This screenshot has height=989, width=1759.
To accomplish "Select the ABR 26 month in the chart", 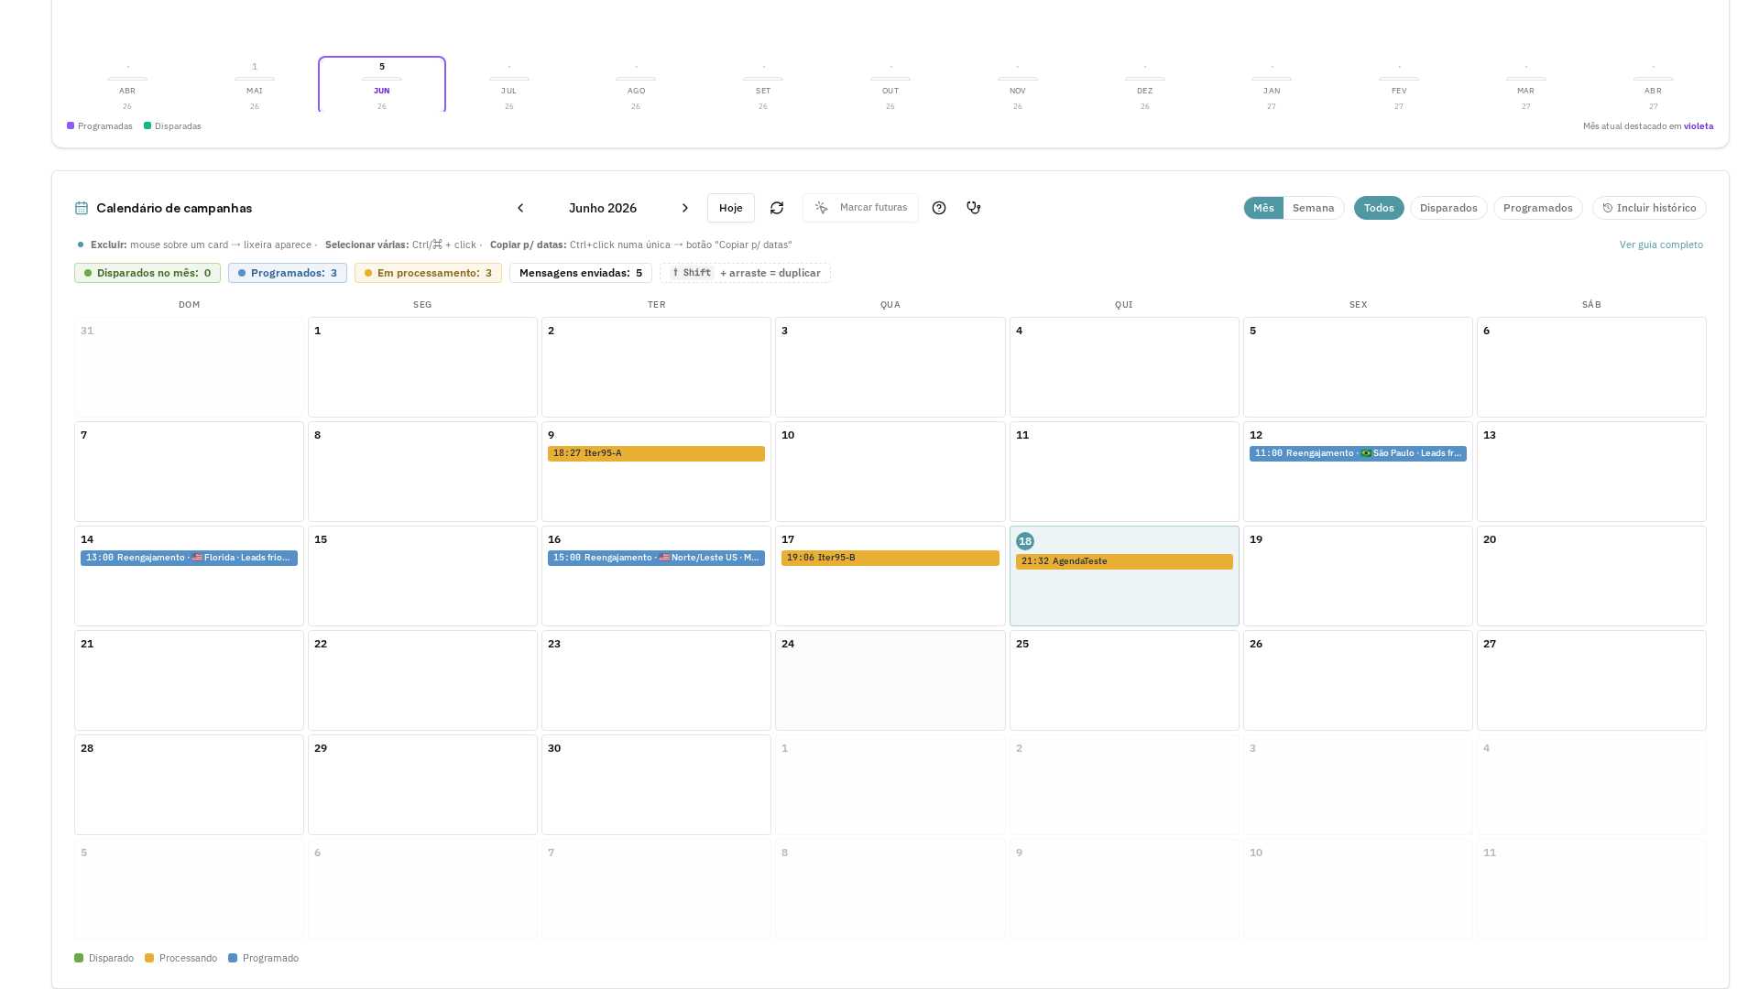I will [x=127, y=85].
